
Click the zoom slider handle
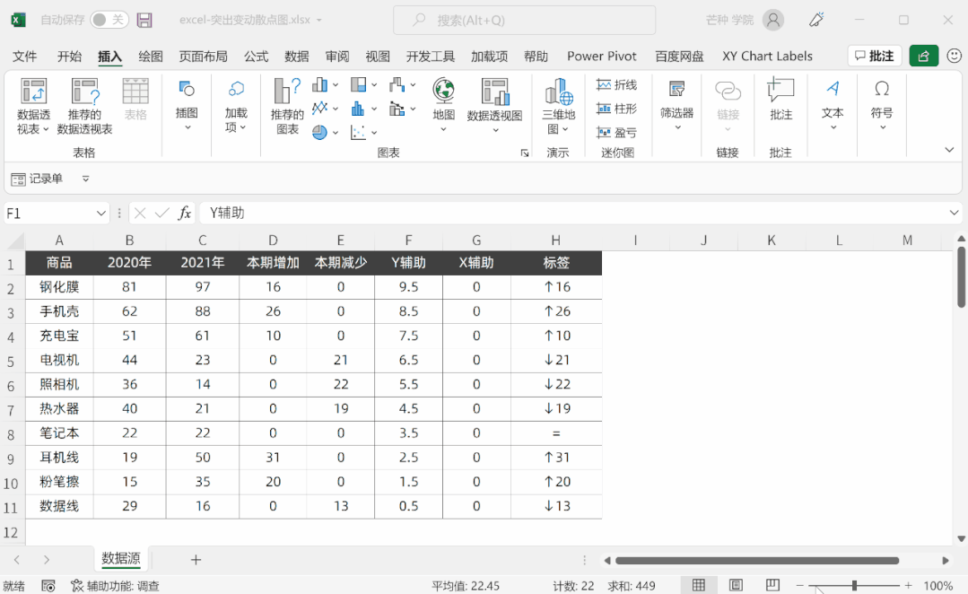854,585
